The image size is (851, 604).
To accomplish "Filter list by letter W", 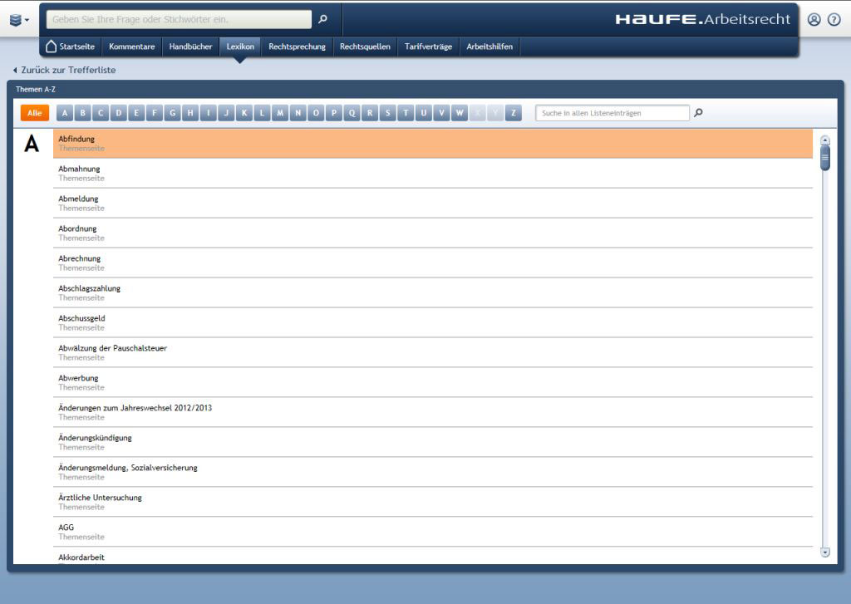I will 460,113.
